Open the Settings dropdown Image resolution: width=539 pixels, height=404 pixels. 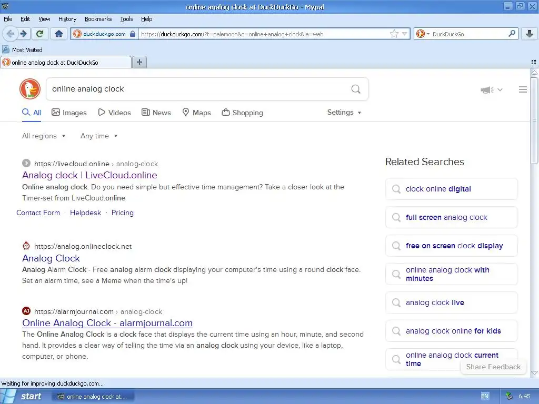point(344,113)
